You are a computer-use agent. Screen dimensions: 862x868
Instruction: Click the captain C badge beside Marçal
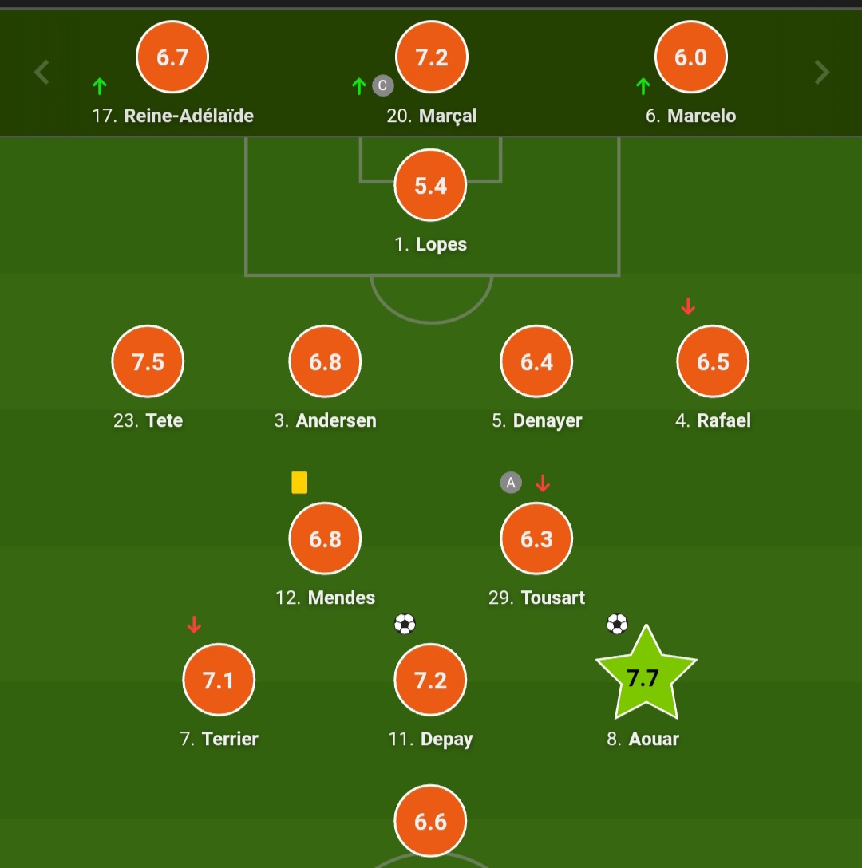click(383, 85)
